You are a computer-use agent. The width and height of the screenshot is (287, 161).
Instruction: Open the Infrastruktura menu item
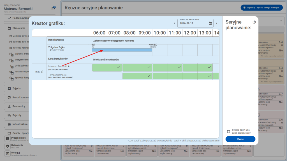click(29, 124)
